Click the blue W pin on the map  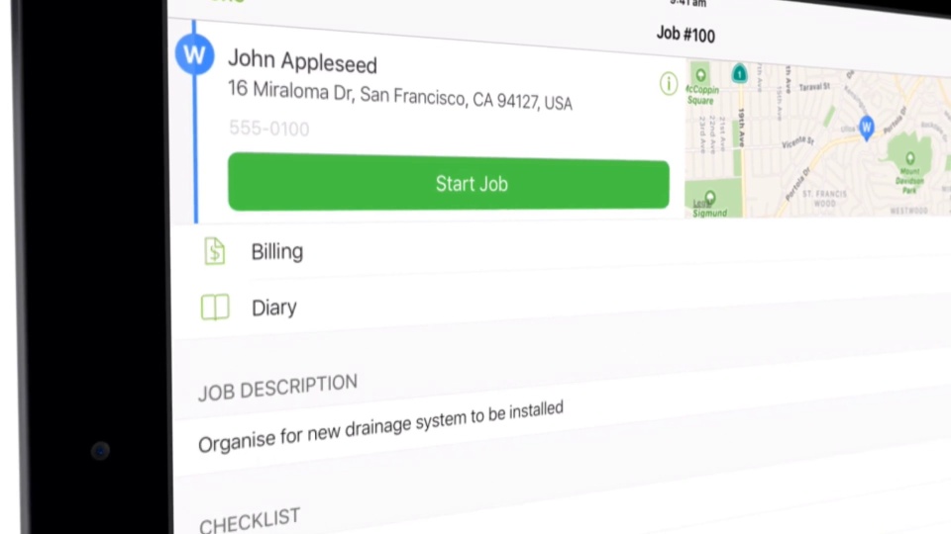pos(866,126)
